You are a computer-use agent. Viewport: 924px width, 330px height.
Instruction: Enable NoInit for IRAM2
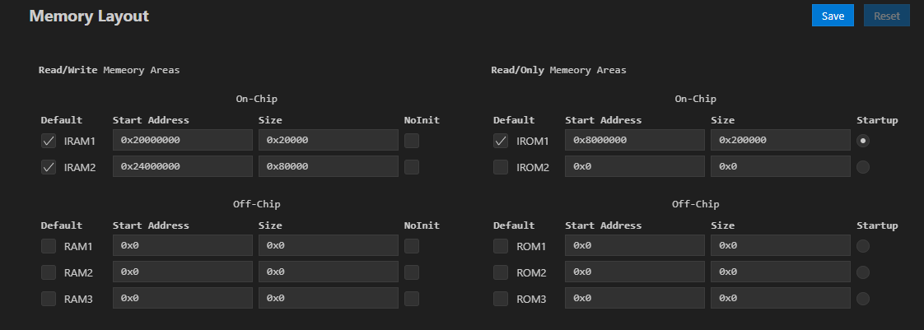point(412,167)
